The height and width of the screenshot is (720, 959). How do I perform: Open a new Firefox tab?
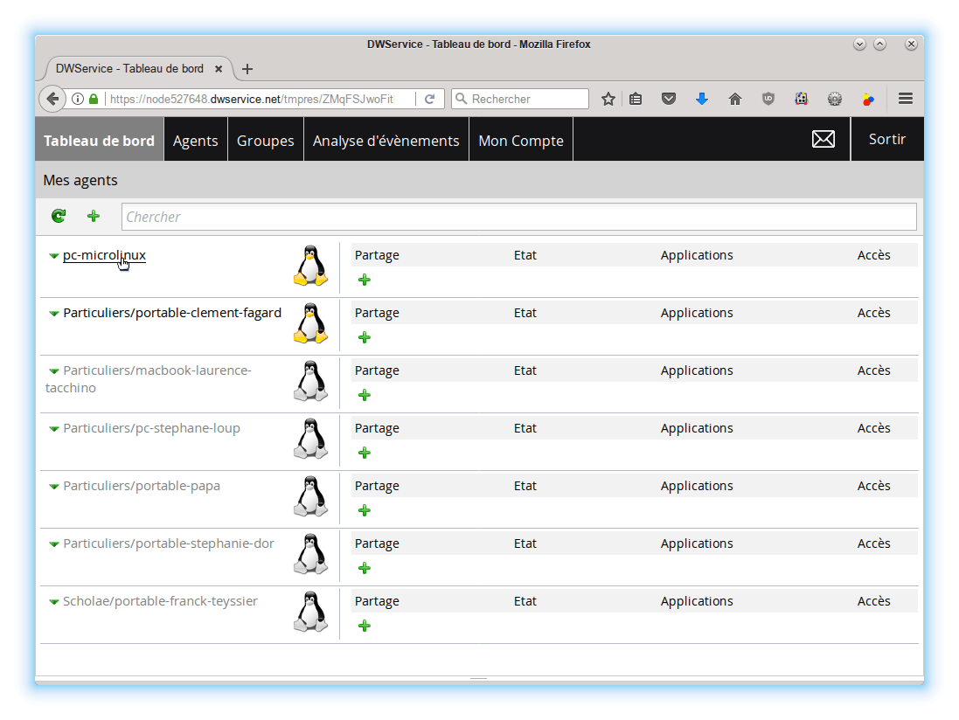coord(247,69)
